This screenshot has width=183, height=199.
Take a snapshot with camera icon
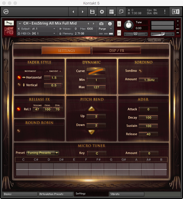(101, 24)
